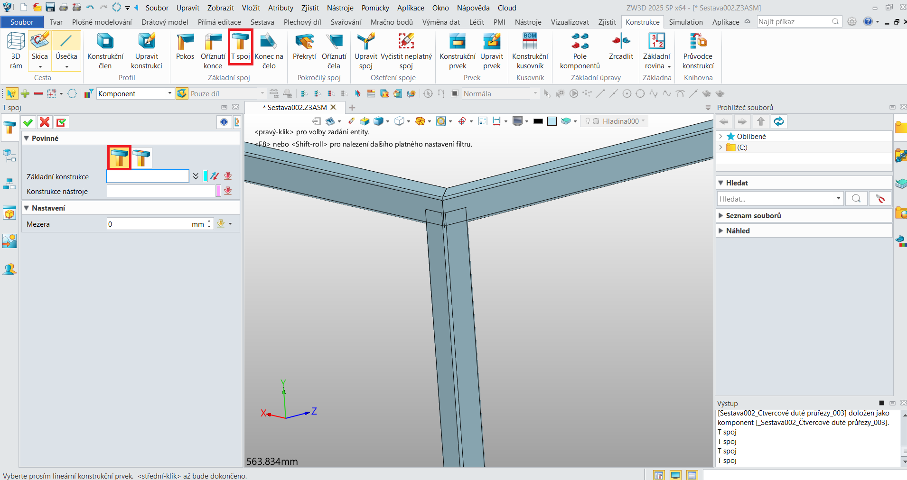The image size is (907, 480).
Task: Expand the Oblíbené tree node
Action: [x=720, y=137]
